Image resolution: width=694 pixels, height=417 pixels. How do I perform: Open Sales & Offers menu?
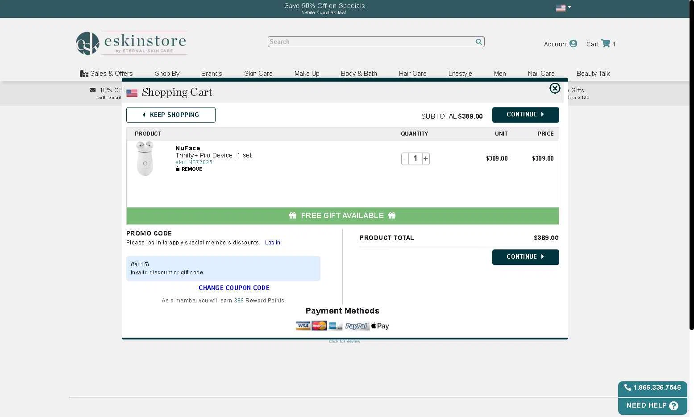(x=106, y=74)
